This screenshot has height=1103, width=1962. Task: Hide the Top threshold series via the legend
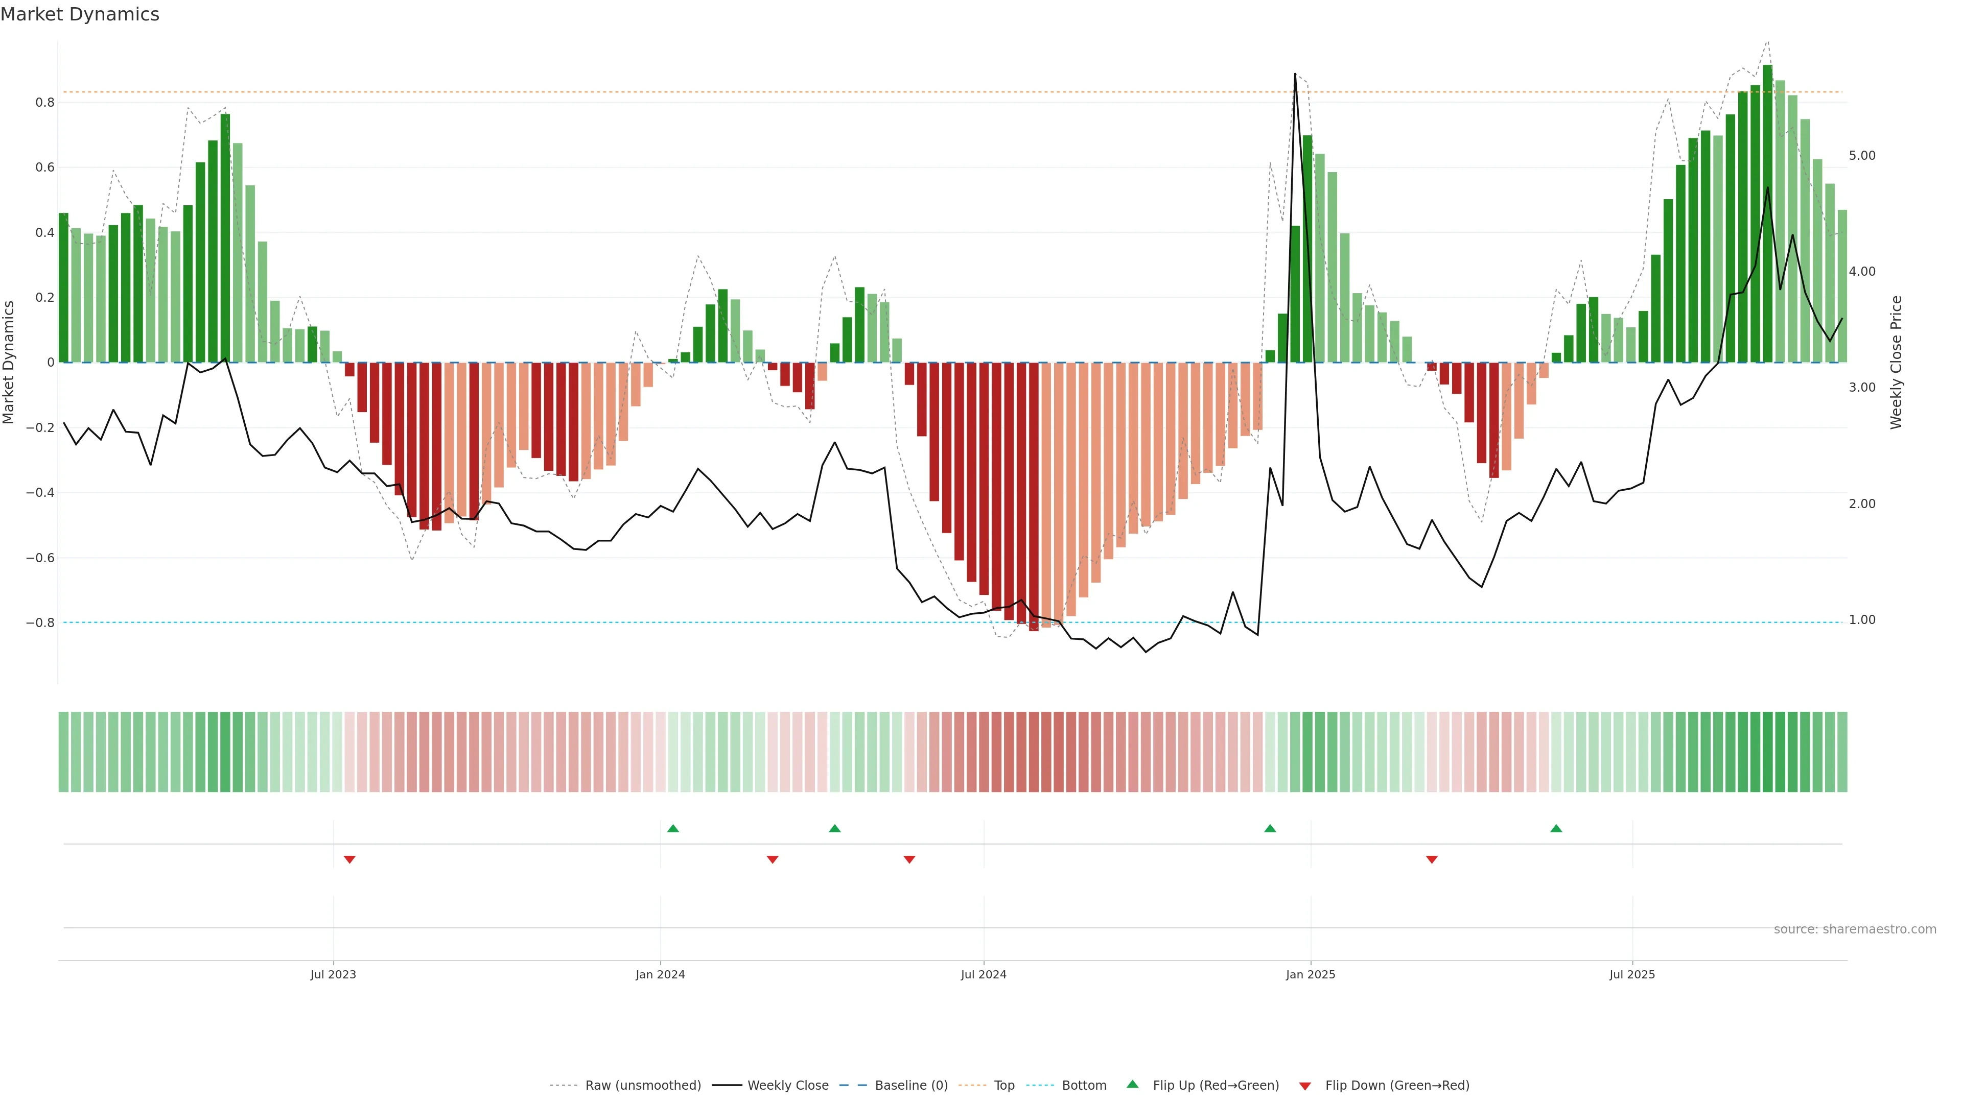(x=1004, y=1086)
